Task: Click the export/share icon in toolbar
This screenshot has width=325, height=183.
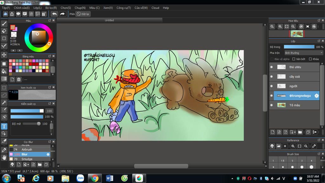Action: 12,14
